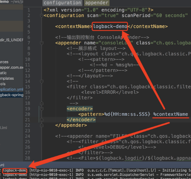The width and height of the screenshot is (191, 179).
Task: Click %contextName in the pattern line
Action: pos(170,114)
